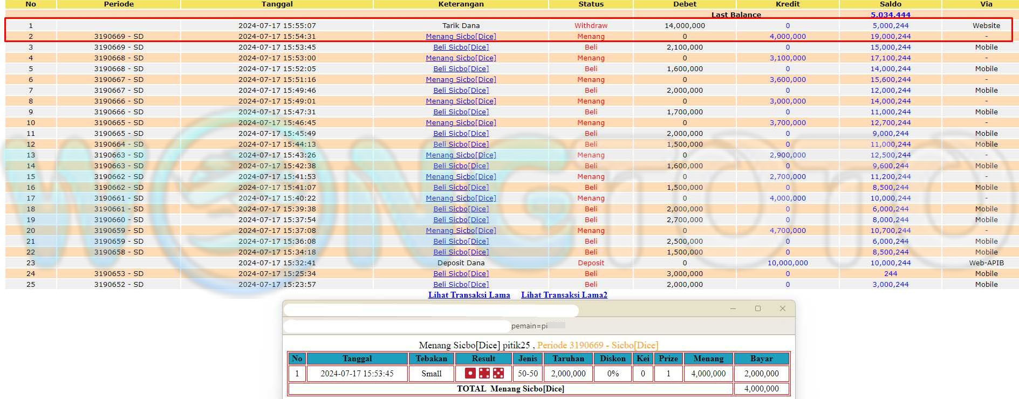Open Menang Sicbo[Dice] link in row 2
The height and width of the screenshot is (399, 1019).
pos(461,37)
